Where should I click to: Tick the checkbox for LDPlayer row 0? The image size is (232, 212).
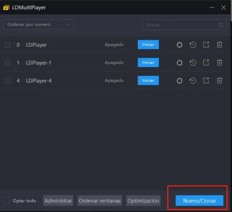[8, 45]
